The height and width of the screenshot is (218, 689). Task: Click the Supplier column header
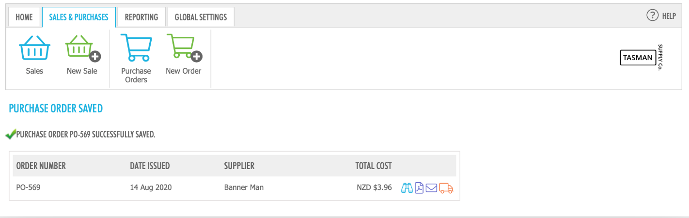239,166
